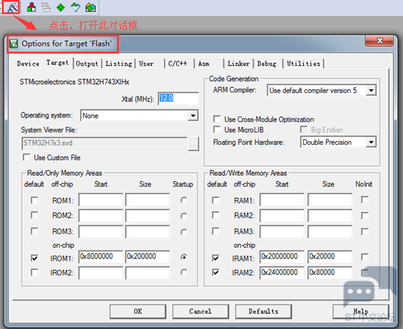This screenshot has height=329, width=403.
Task: Click the System Viewer File browse button
Action: click(x=193, y=144)
